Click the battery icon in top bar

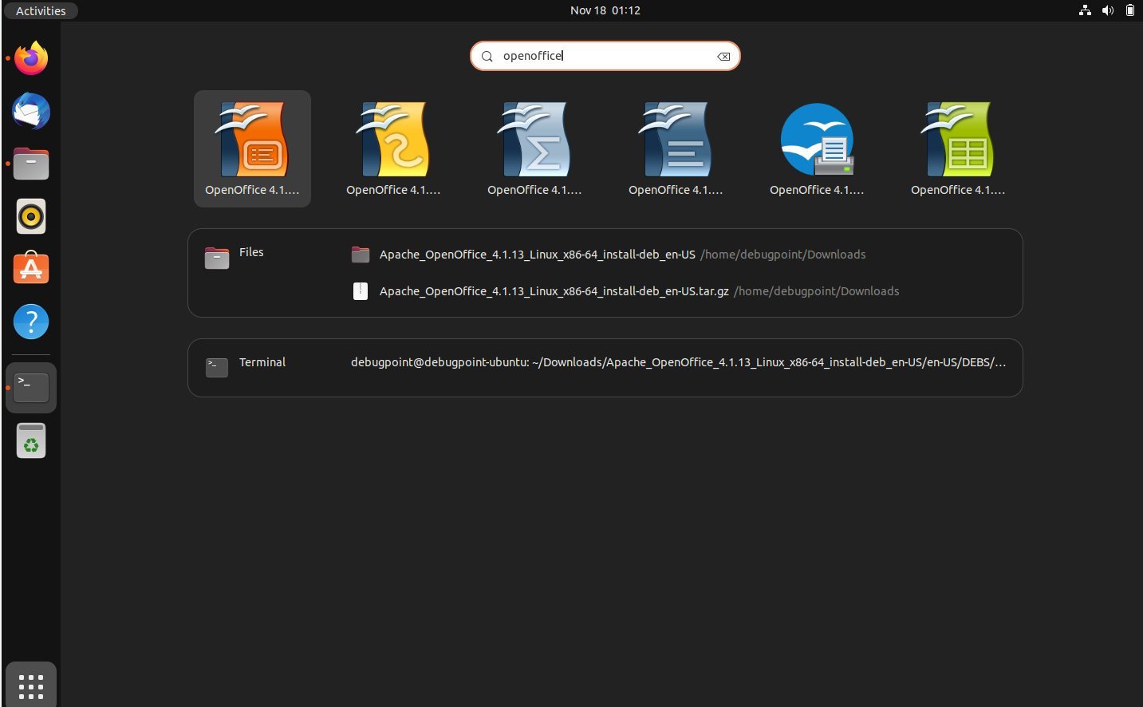coord(1129,10)
